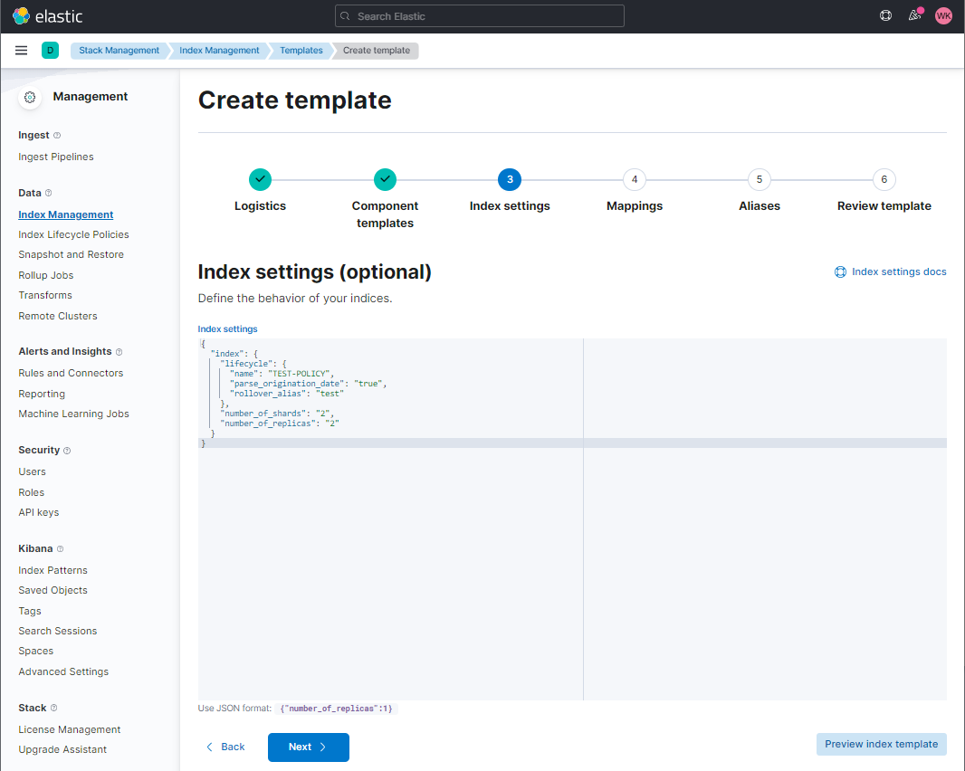
Task: Open the newsfeed party icon
Action: pyautogui.click(x=914, y=16)
